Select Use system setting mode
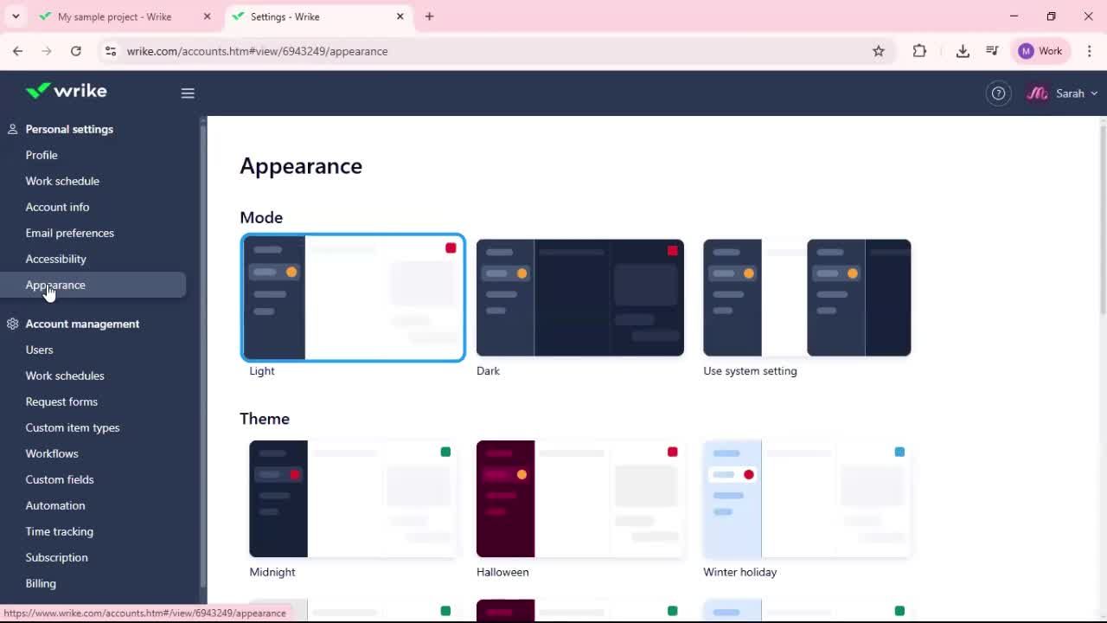1107x623 pixels. point(807,298)
